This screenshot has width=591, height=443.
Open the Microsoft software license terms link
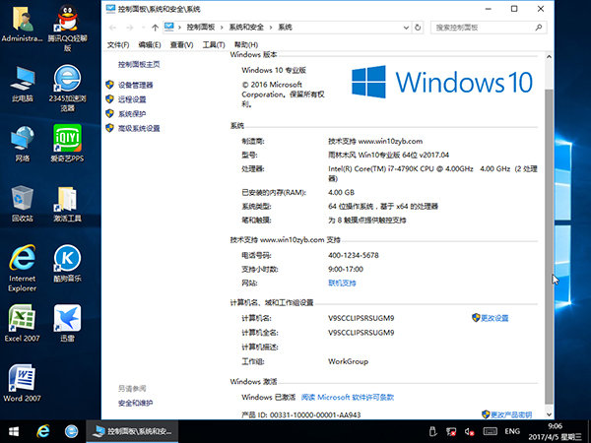coord(348,397)
